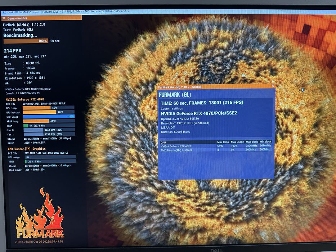Click AMD Radeon GPU usage 0% bar
The width and height of the screenshot is (336, 252).
[x=50, y=157]
